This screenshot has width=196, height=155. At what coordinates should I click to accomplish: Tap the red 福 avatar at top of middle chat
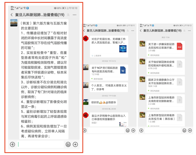click(x=86, y=38)
